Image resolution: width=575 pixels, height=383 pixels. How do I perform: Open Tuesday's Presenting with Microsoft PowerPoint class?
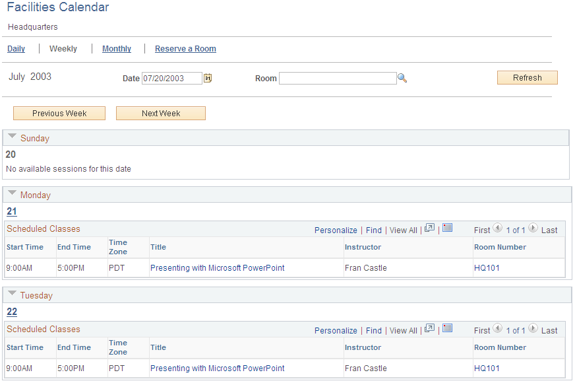pyautogui.click(x=218, y=368)
